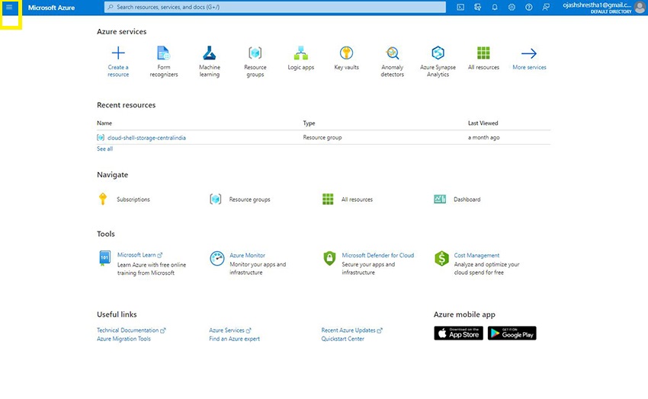Open the hamburger portal menu

click(9, 7)
